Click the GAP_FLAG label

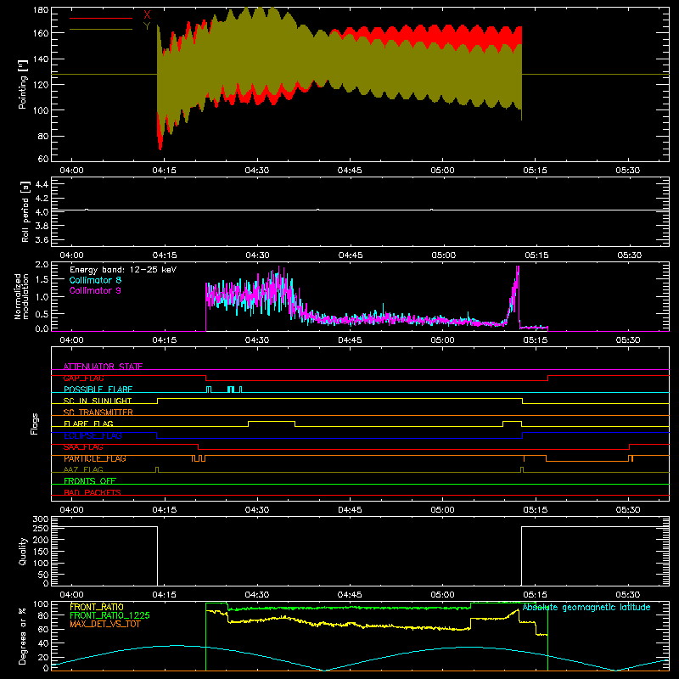(x=83, y=378)
